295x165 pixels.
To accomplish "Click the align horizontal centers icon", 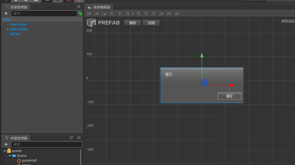I will click(x=119, y=13).
